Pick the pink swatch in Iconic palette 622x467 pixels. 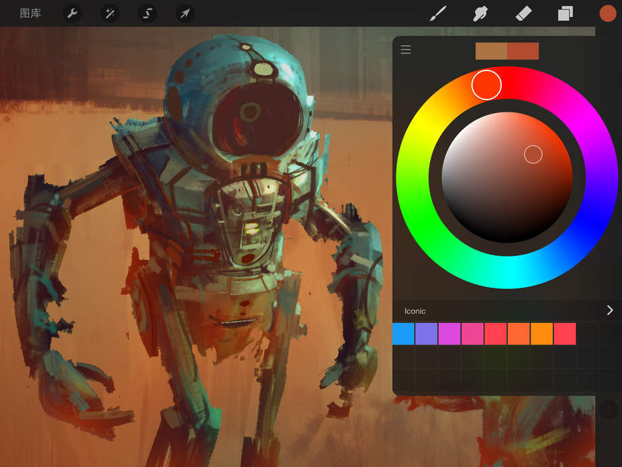pos(473,334)
